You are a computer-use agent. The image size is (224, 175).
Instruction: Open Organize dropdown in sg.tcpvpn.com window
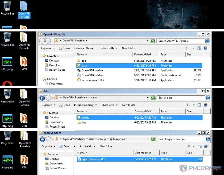pos(49,147)
